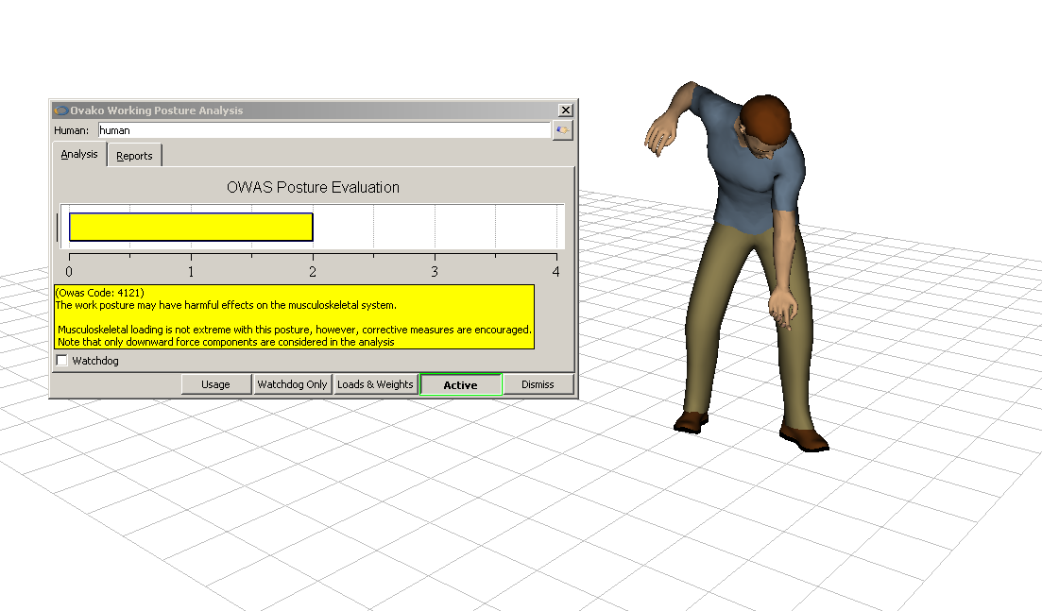Click the 'corrective measures are encouraged' message line
Screen dimensions: 1042x611
[x=295, y=330]
